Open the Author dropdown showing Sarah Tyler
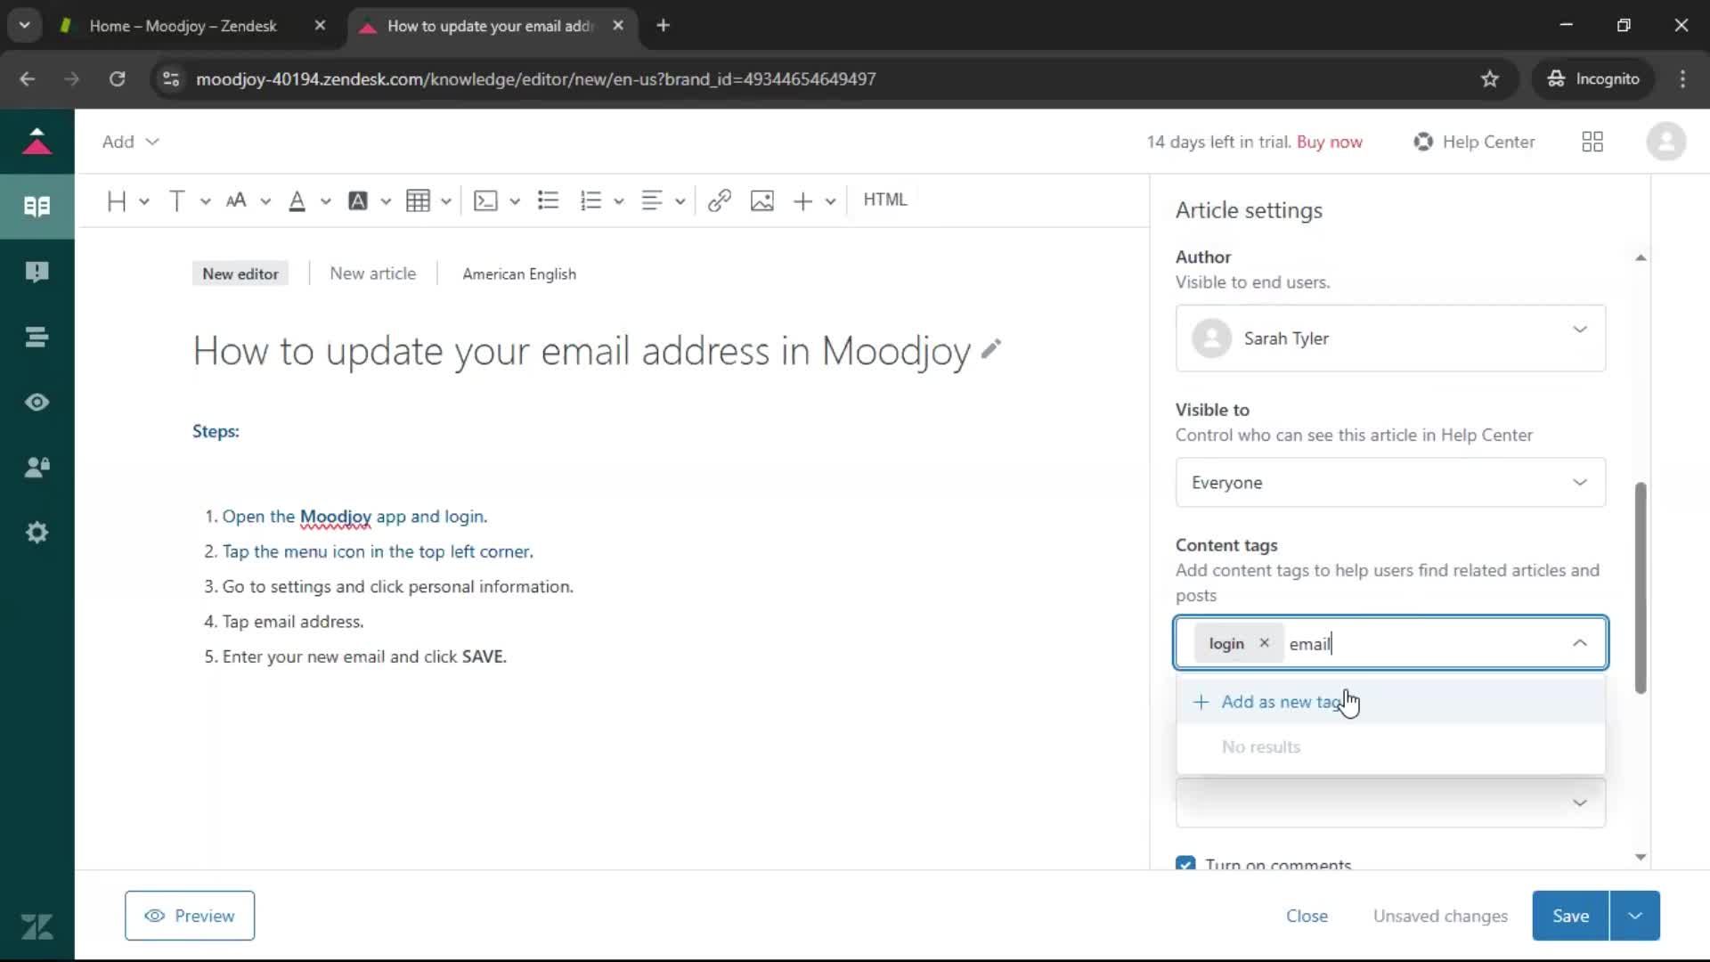 pyautogui.click(x=1390, y=338)
